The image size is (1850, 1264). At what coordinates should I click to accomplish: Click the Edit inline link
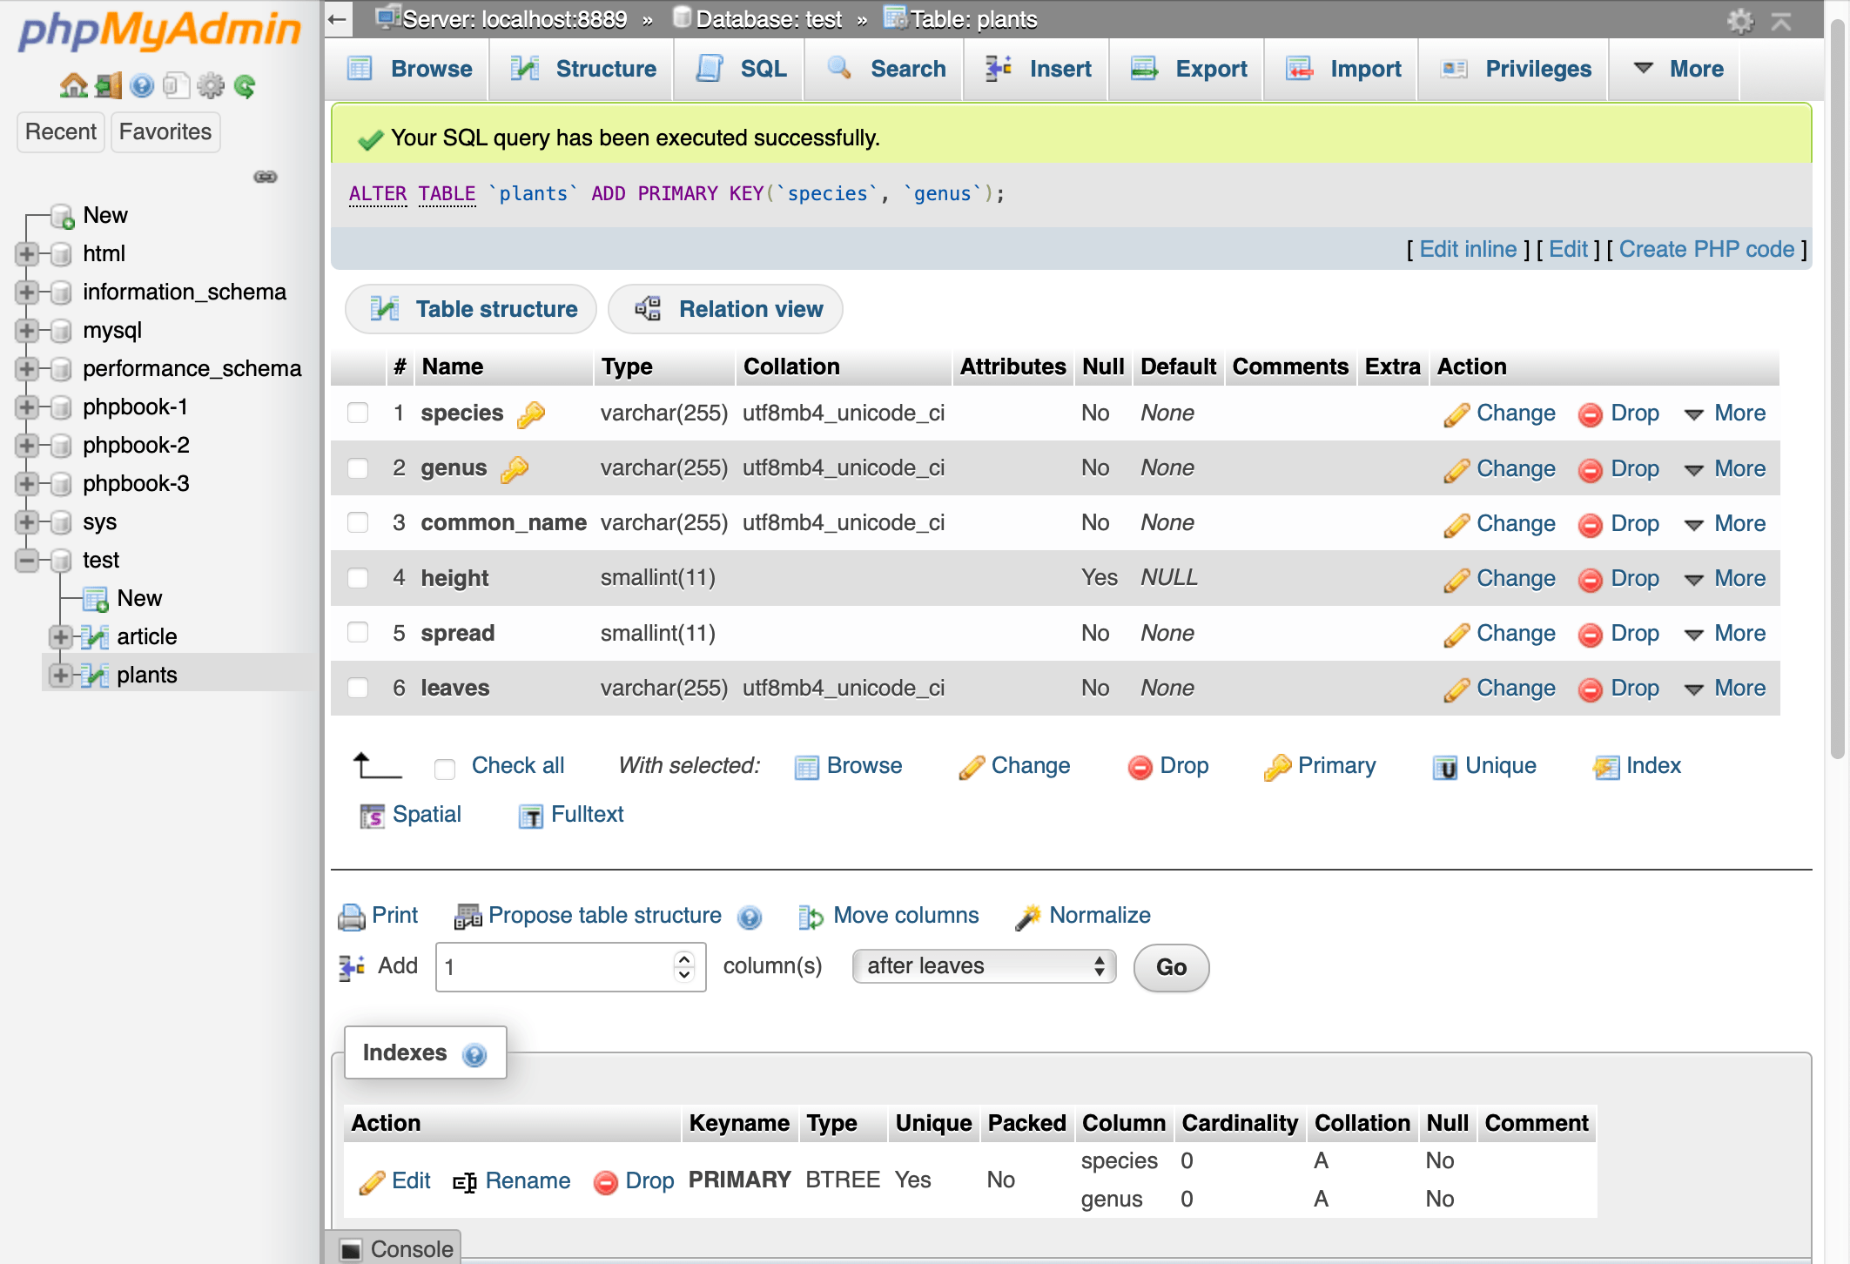click(1468, 250)
